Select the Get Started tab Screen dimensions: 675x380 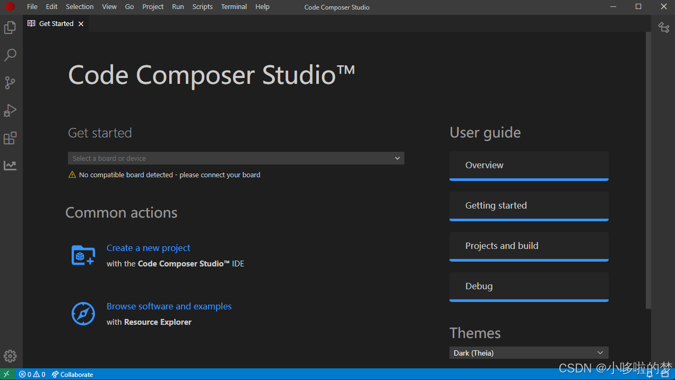coord(56,24)
